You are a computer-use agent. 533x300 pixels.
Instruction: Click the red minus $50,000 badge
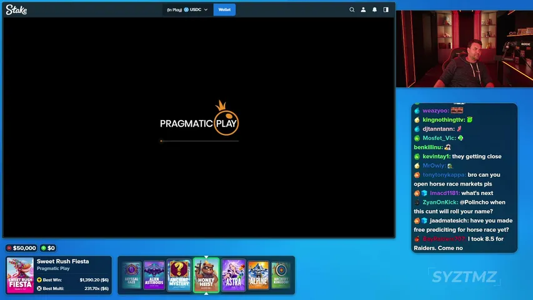(x=21, y=248)
